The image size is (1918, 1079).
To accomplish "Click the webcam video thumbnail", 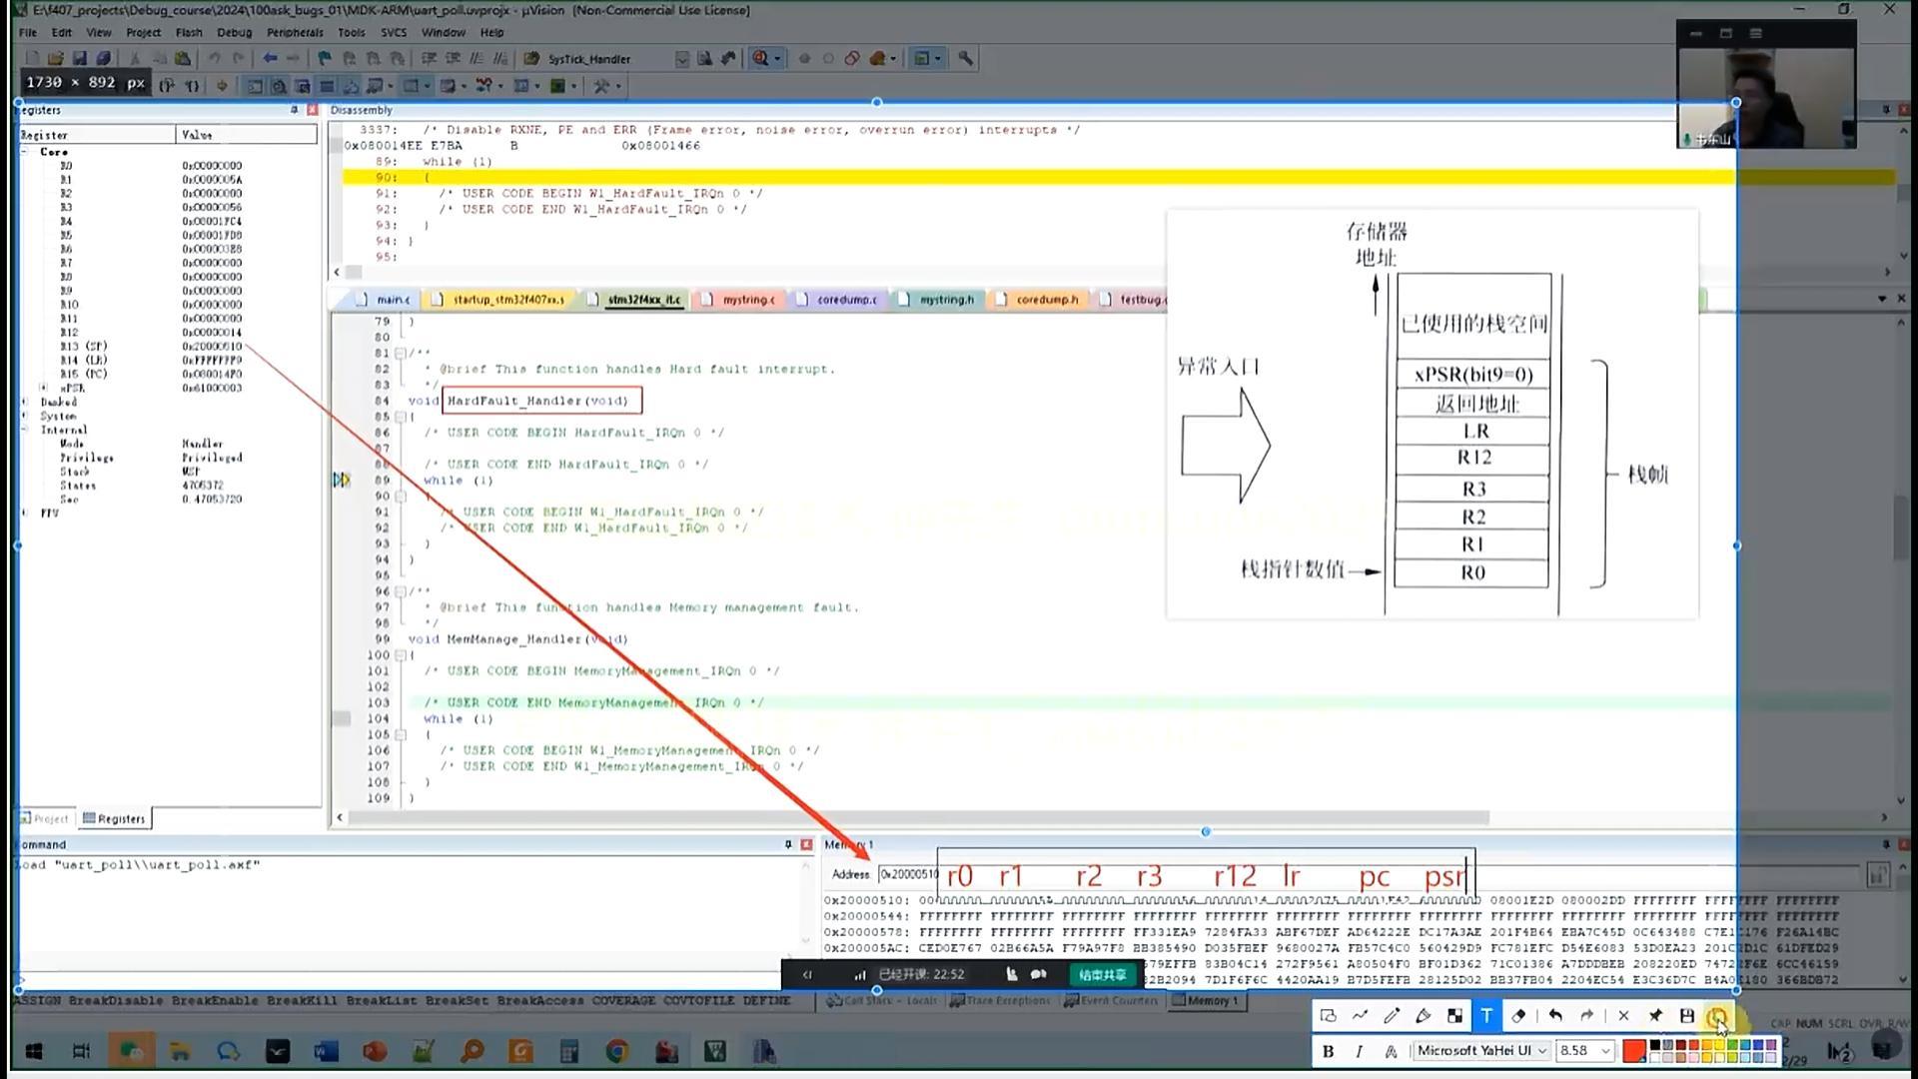I will [x=1766, y=84].
